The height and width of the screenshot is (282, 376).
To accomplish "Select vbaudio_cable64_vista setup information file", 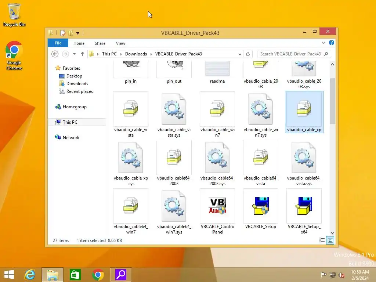I will pyautogui.click(x=261, y=163).
